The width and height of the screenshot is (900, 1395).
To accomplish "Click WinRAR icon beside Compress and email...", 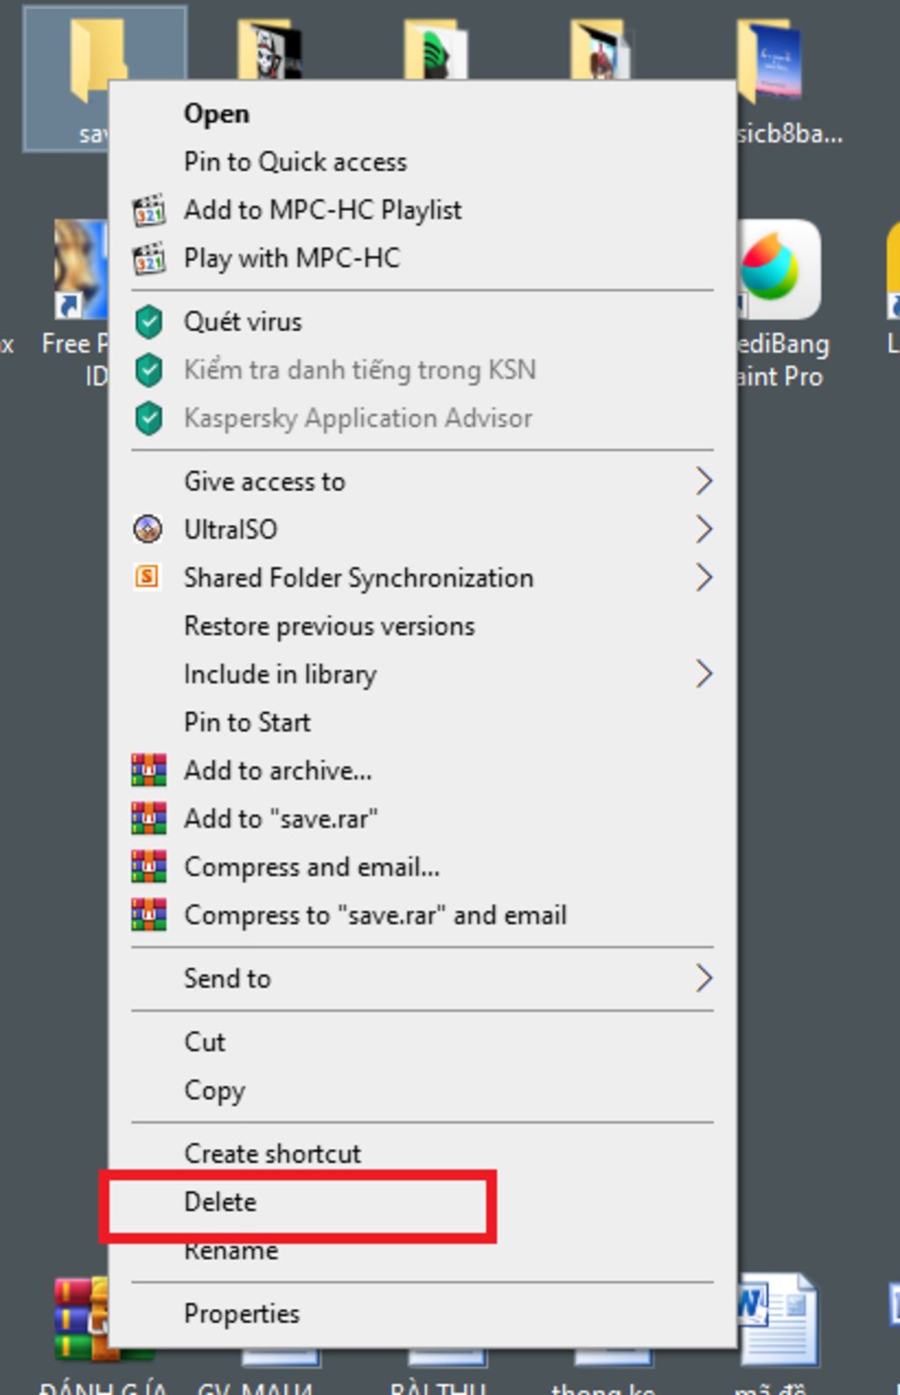I will pyautogui.click(x=149, y=867).
